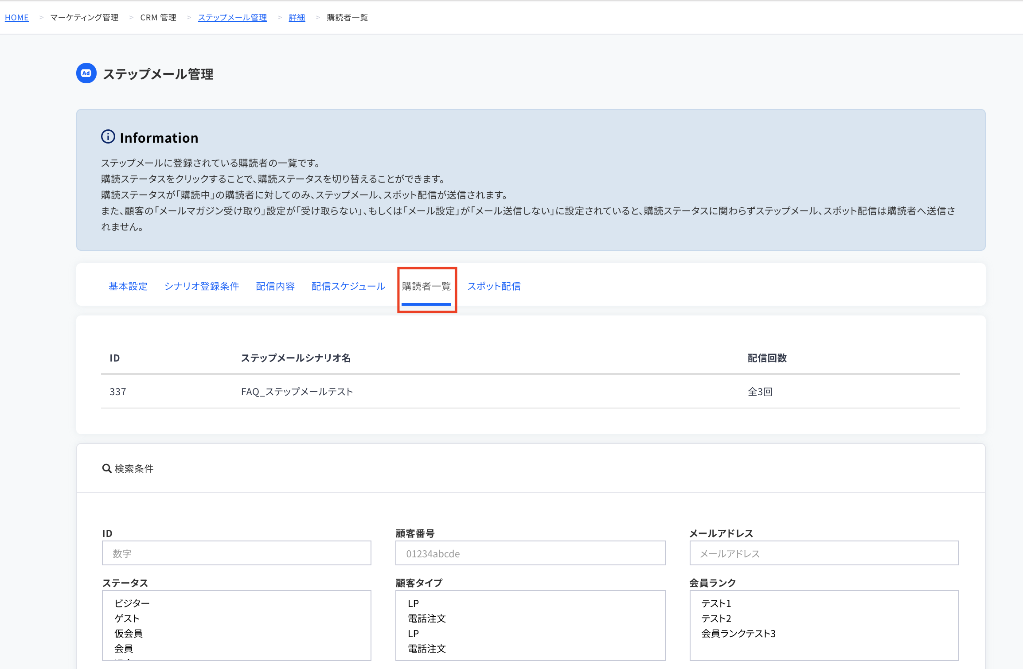The image size is (1023, 669).
Task: Select first 電話注文 option in 顧客タイプ
Action: point(427,618)
